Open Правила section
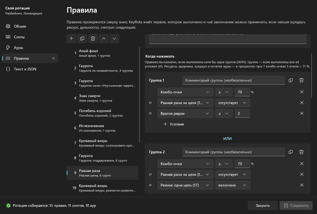The height and width of the screenshot is (214, 317). pyautogui.click(x=30, y=58)
